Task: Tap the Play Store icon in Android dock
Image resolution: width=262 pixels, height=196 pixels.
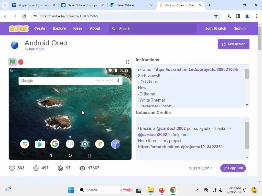Action: (40, 144)
